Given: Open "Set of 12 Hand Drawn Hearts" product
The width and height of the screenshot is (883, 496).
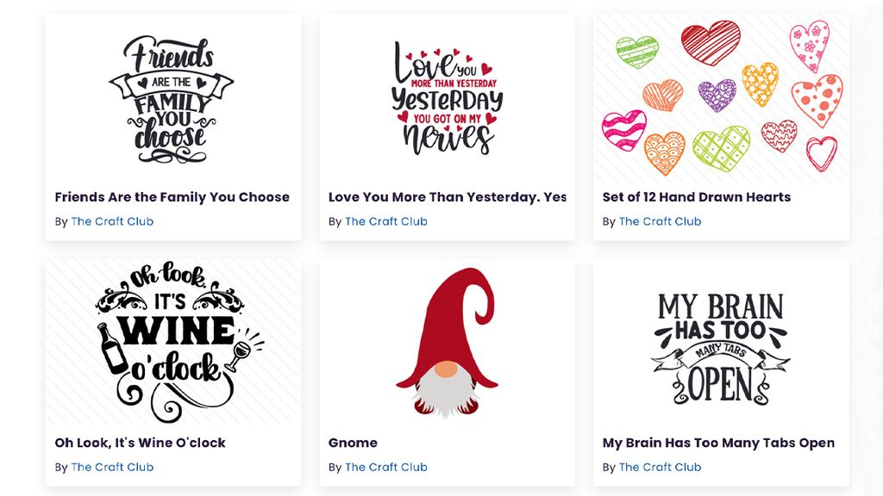Looking at the screenshot, I should 697,196.
